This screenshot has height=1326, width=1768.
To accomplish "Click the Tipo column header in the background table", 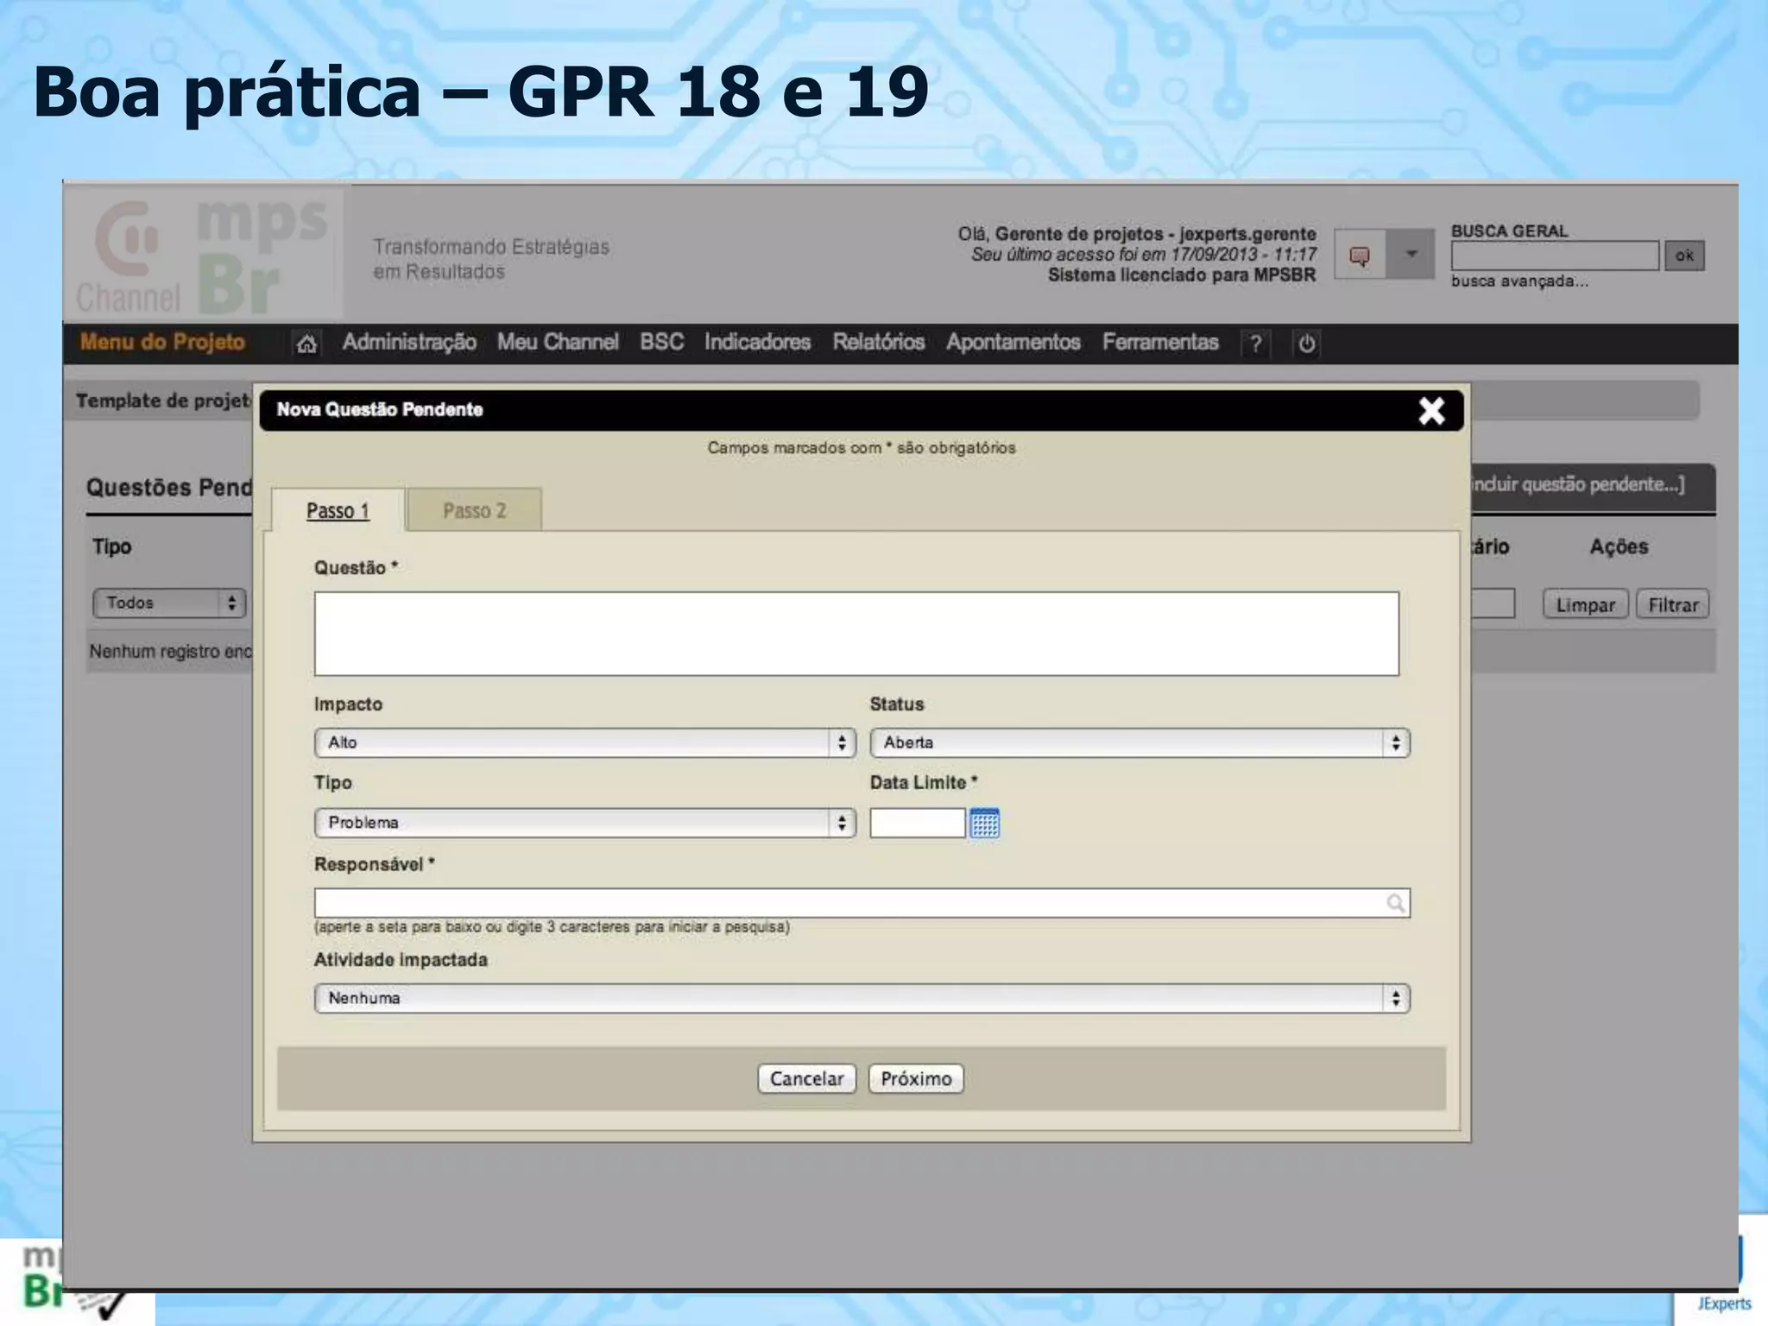I will click(112, 546).
